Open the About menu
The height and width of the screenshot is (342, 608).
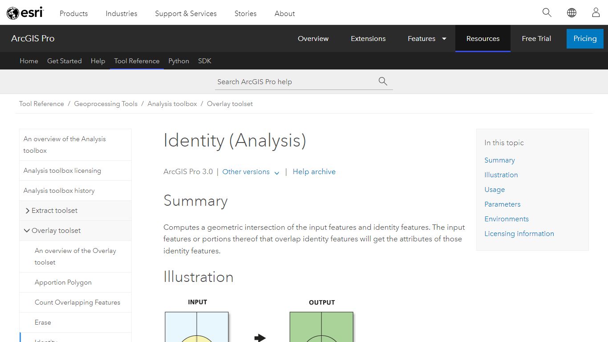click(x=285, y=13)
